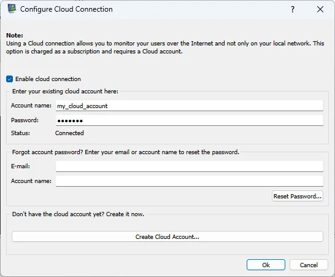The width and height of the screenshot is (335, 277).
Task: Click "Enter your existing cloud account here" group heading
Action: coord(65,92)
